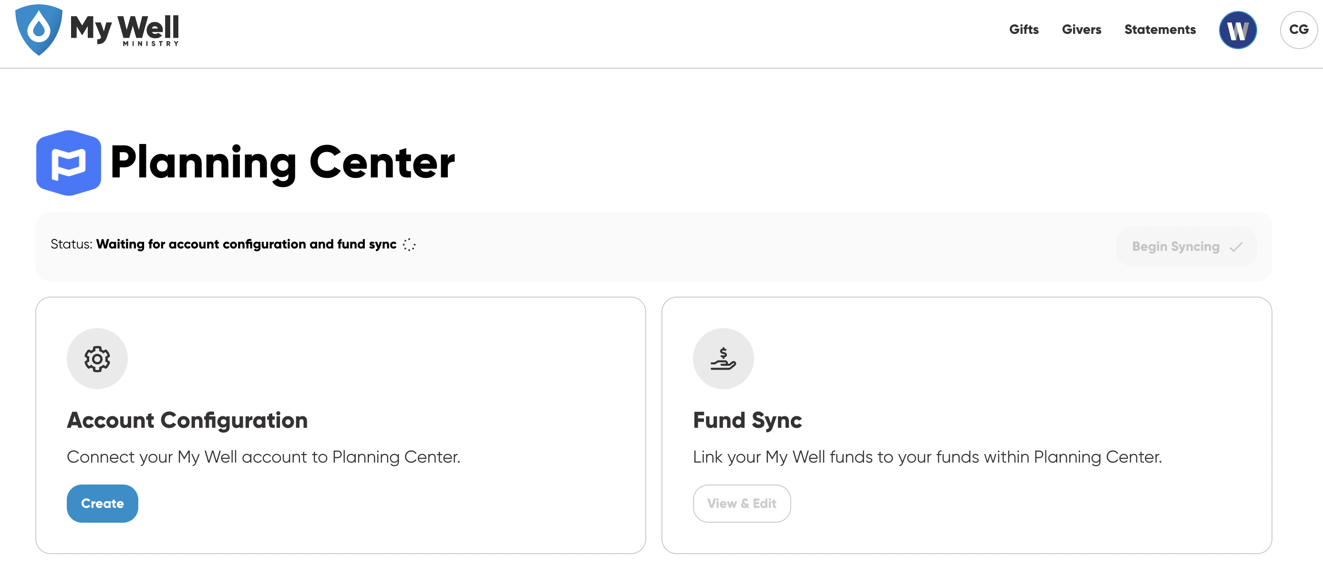Open the CG user profile avatar

pos(1298,30)
